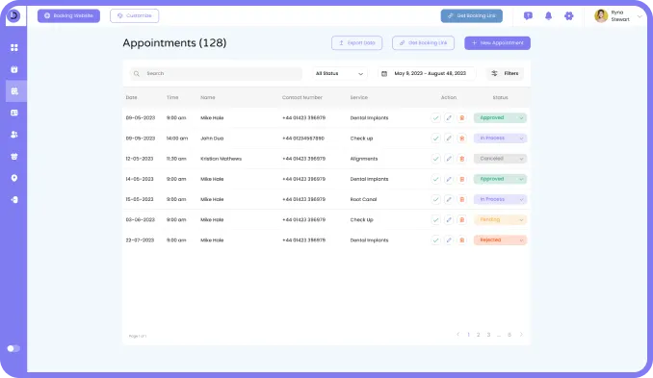Delete the 22-07-2023 rejected appointment
The width and height of the screenshot is (653, 378).
pyautogui.click(x=461, y=239)
